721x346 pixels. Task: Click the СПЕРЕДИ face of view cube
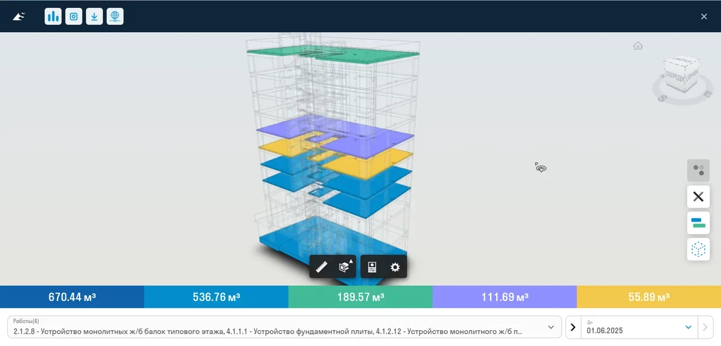675,78
